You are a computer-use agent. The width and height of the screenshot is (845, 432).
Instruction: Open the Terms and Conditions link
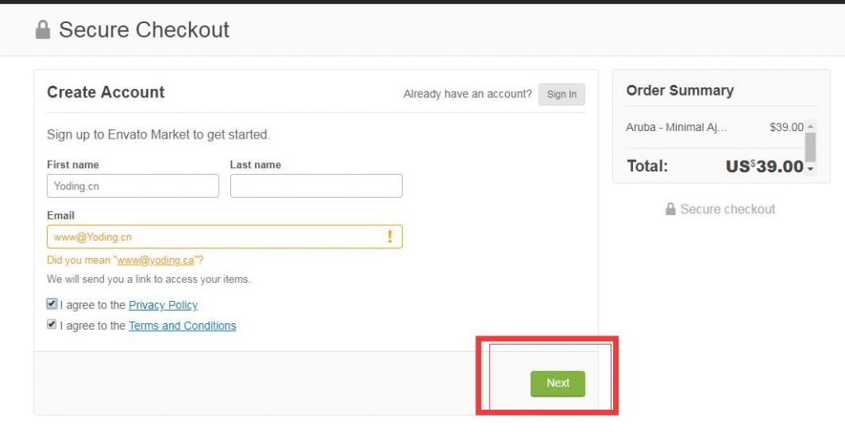pyautogui.click(x=182, y=326)
